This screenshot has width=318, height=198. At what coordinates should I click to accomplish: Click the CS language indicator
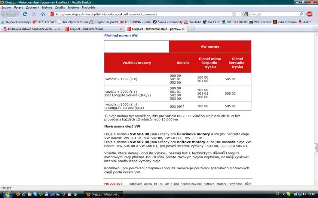277,194
